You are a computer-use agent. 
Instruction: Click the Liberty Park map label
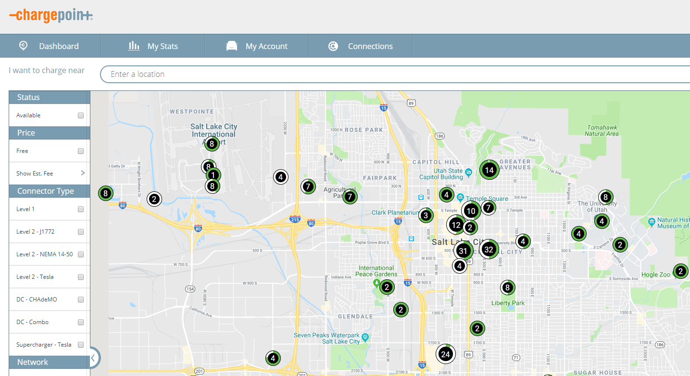508,303
